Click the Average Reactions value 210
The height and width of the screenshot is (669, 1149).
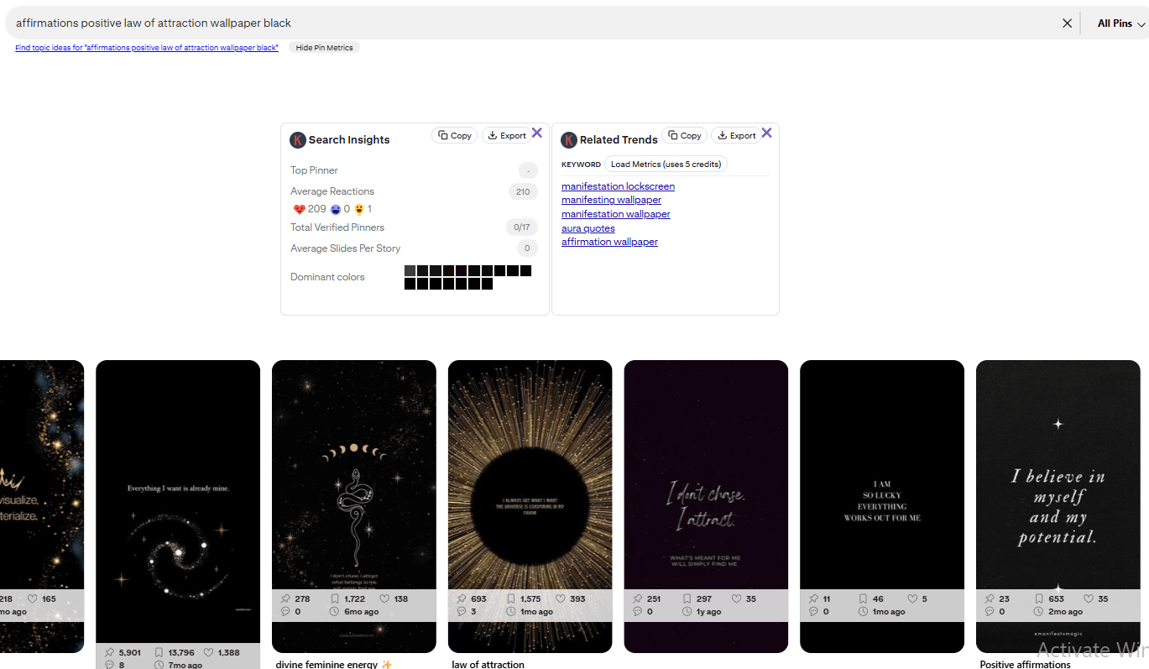pyautogui.click(x=523, y=191)
